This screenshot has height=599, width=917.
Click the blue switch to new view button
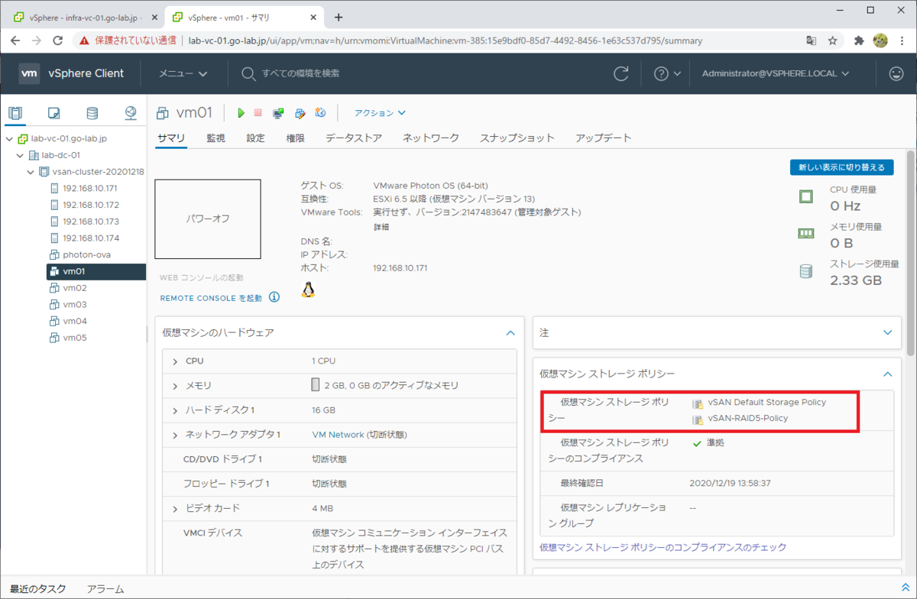coord(841,167)
